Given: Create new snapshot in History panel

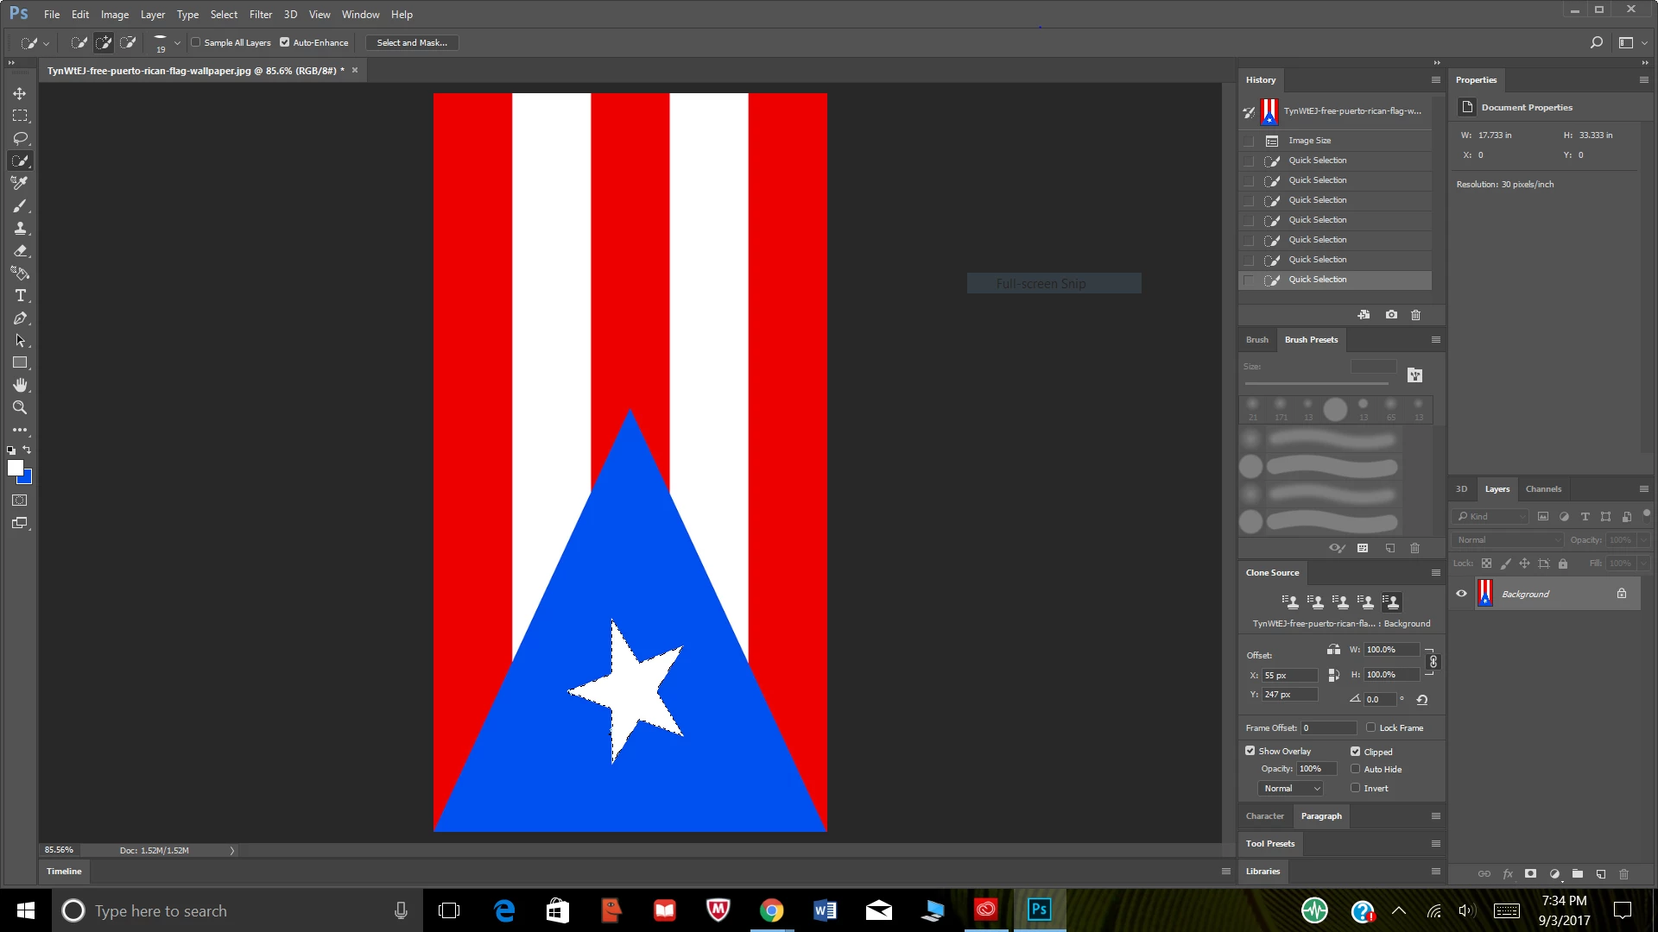Looking at the screenshot, I should pos(1391,315).
